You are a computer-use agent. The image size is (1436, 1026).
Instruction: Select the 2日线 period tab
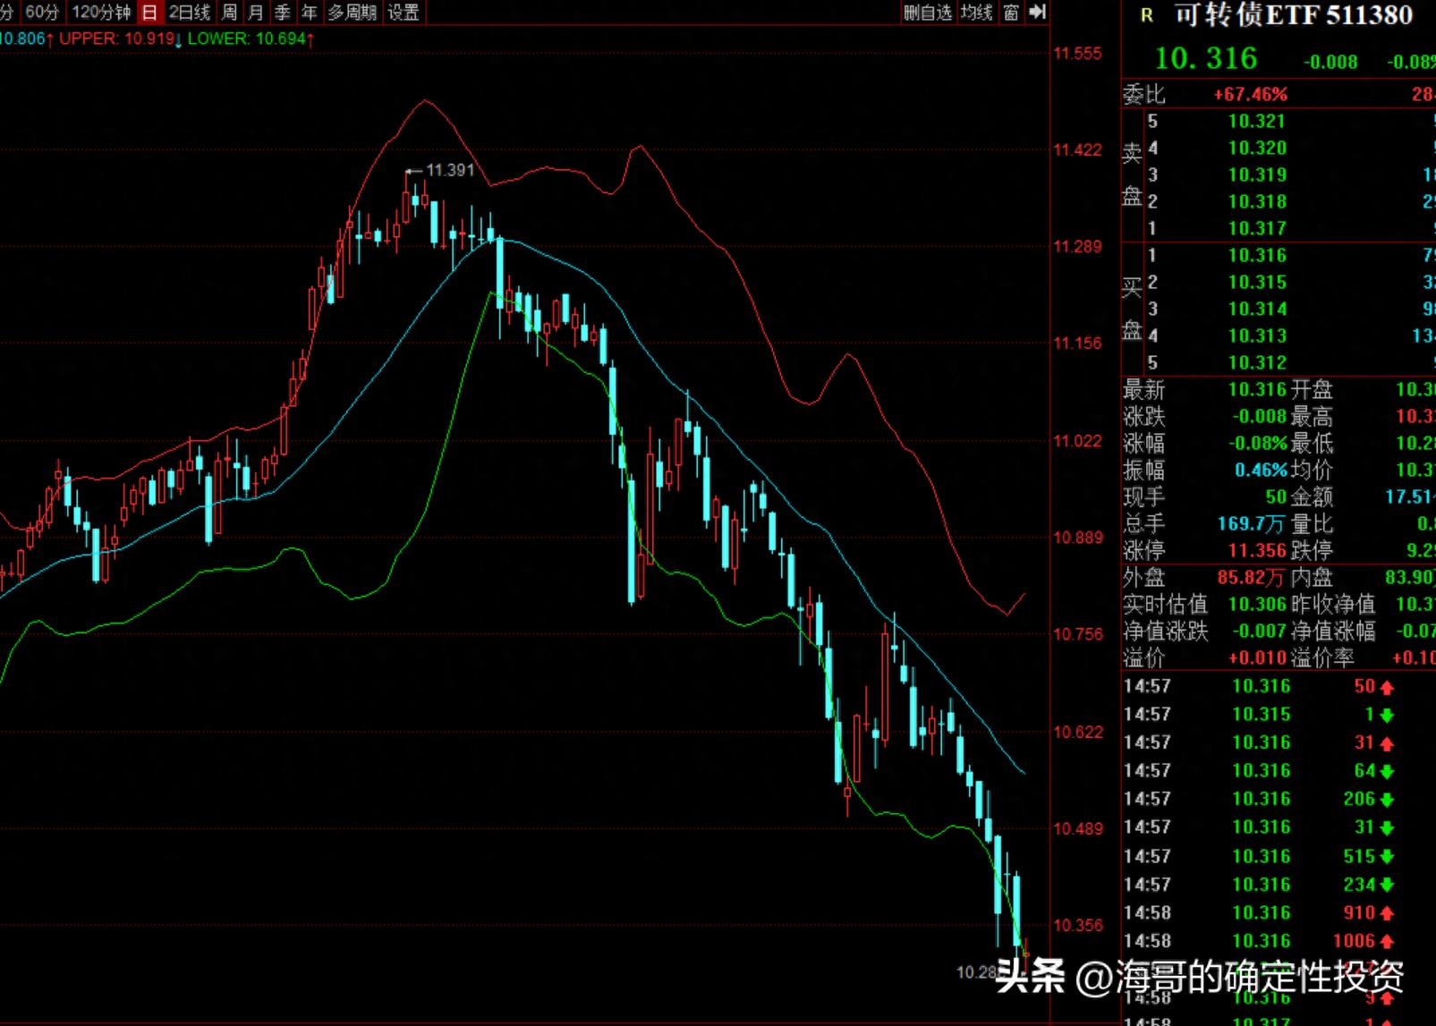(x=189, y=13)
